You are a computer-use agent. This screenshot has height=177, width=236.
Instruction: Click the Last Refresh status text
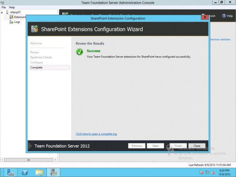[210, 165]
